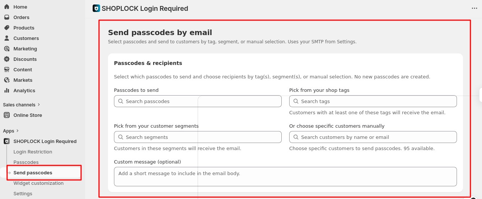Click the Content icon in sidebar
This screenshot has height=199, width=482.
coord(7,69)
